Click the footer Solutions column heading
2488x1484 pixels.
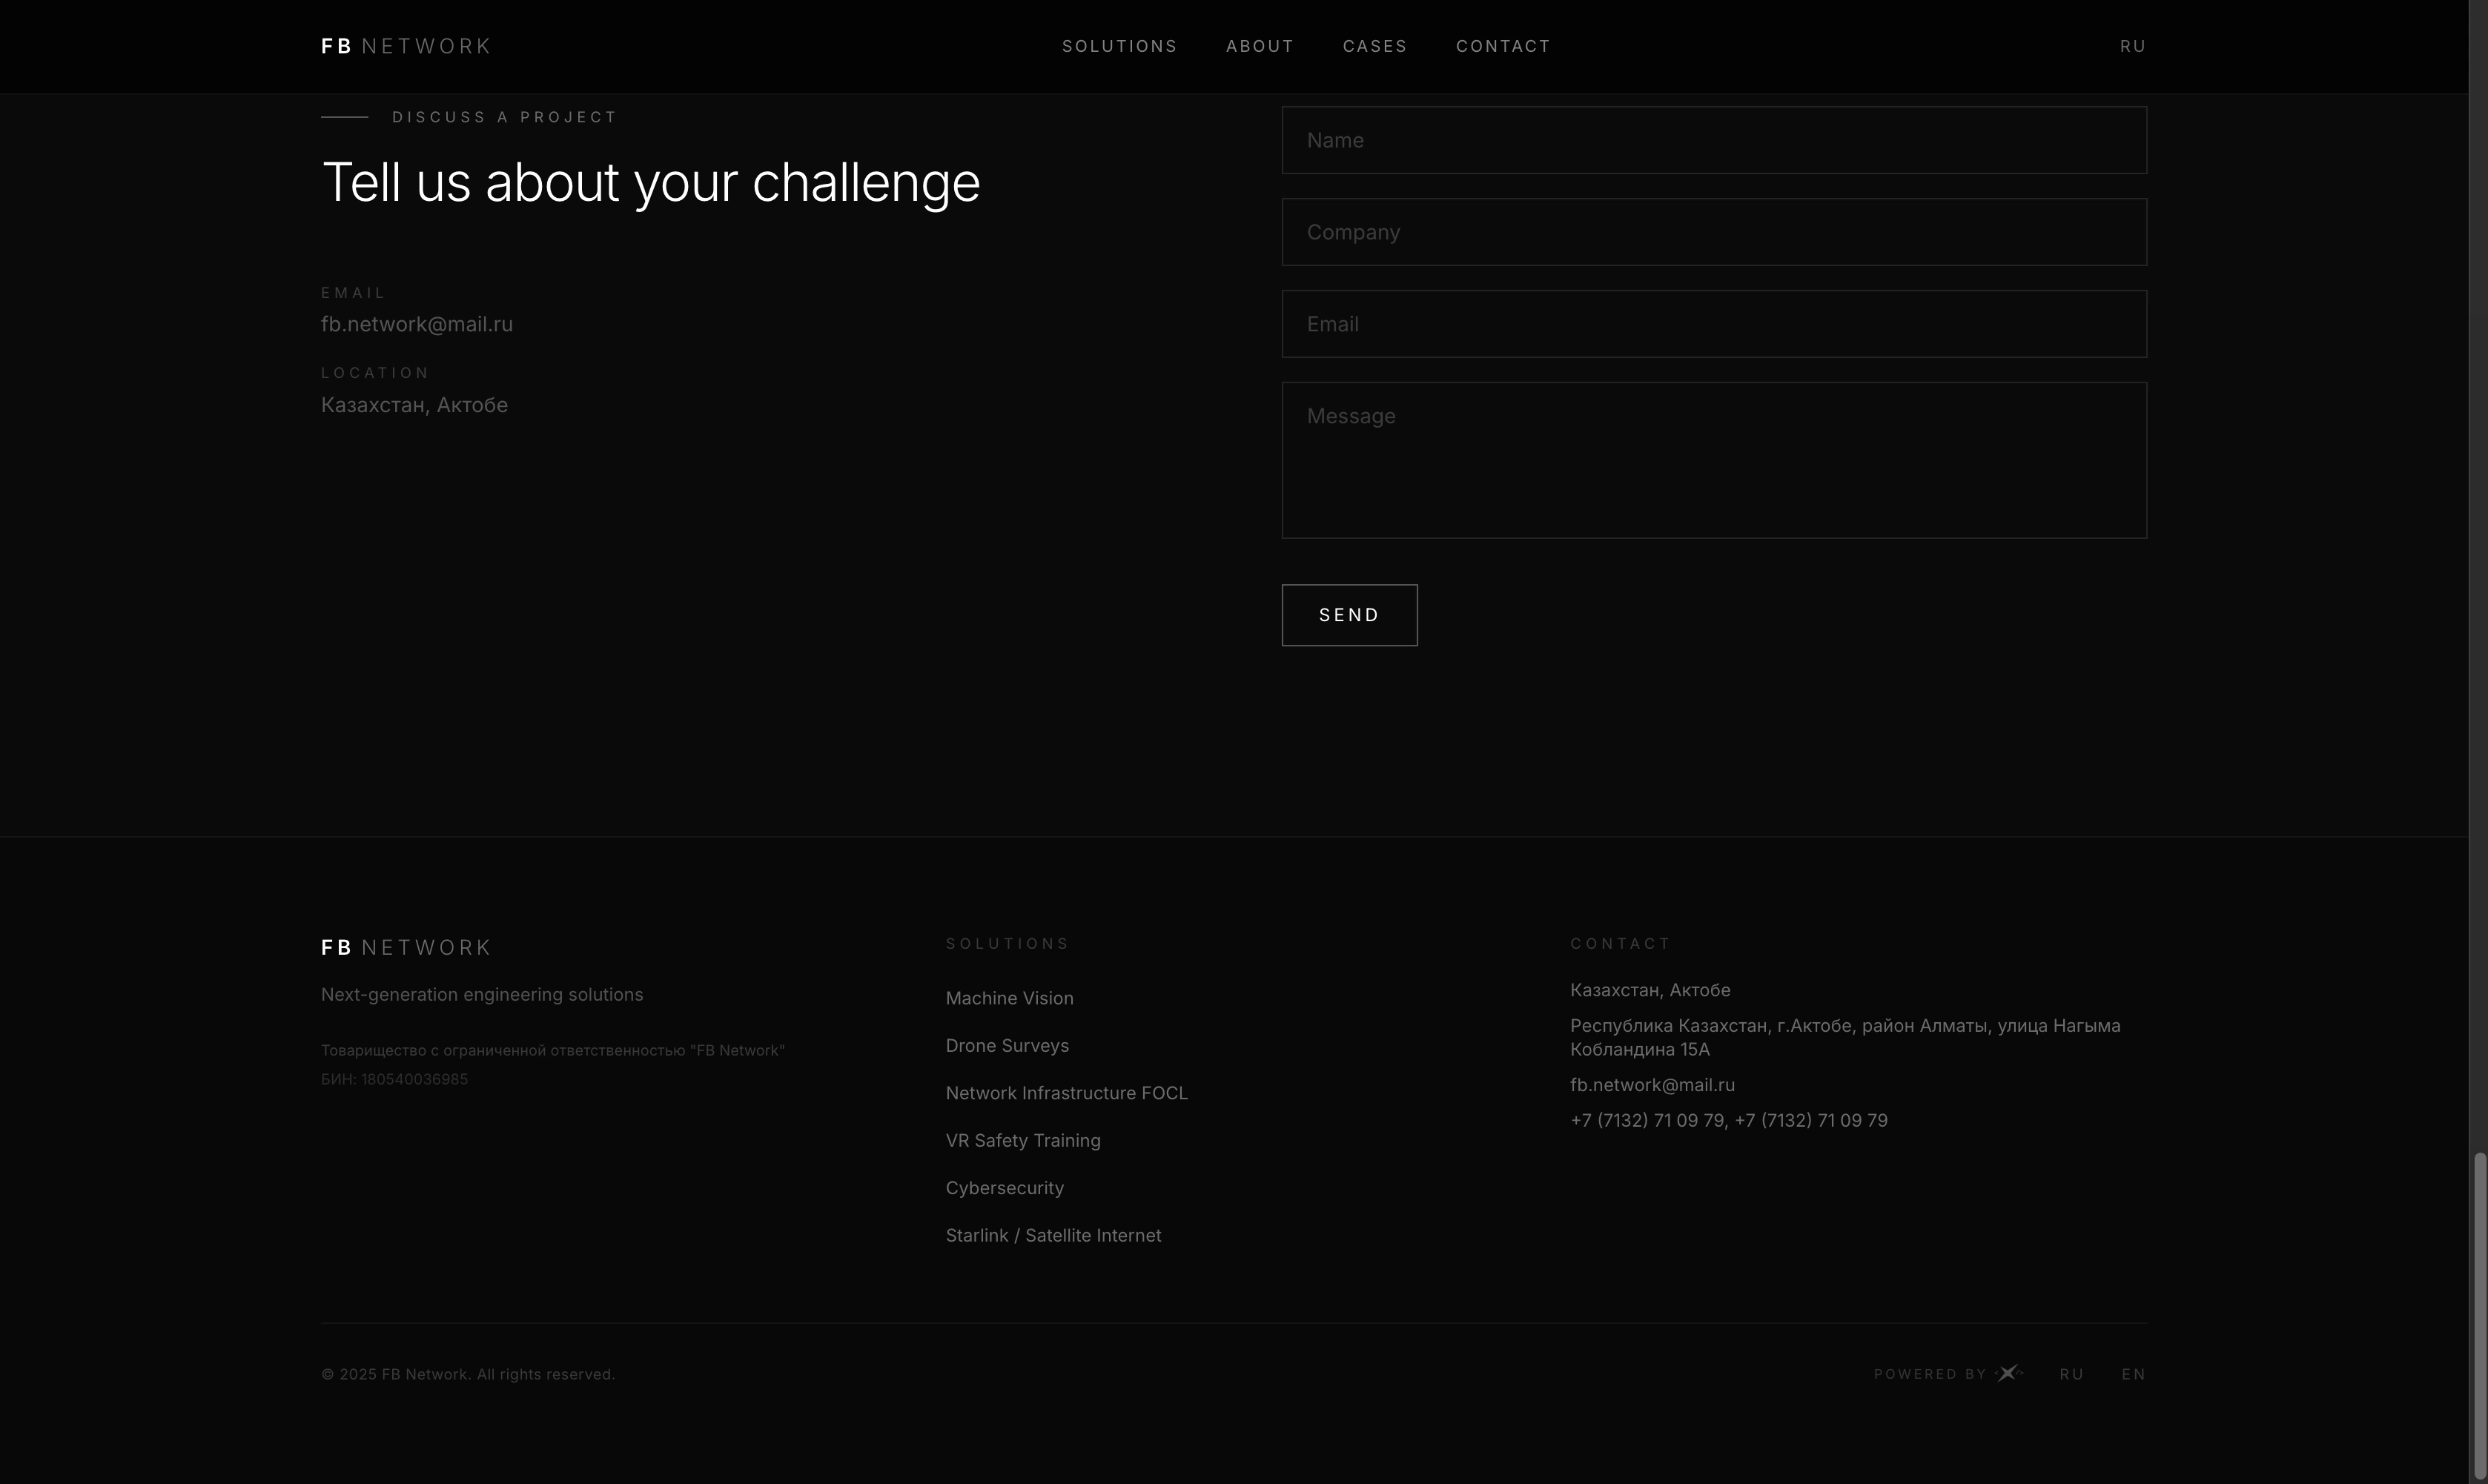(1007, 943)
